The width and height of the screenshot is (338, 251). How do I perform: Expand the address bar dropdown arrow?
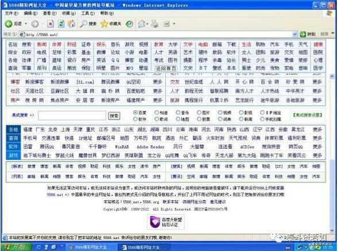coord(294,34)
